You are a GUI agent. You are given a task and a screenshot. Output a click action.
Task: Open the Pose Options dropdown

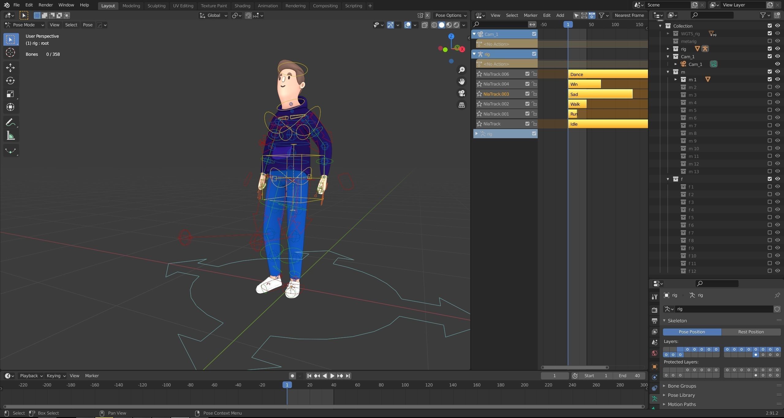451,15
